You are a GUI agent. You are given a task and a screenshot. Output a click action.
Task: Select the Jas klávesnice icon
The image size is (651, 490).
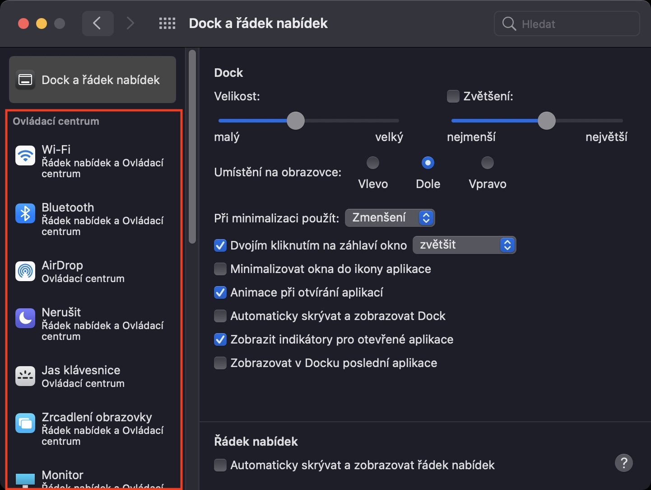tap(25, 376)
